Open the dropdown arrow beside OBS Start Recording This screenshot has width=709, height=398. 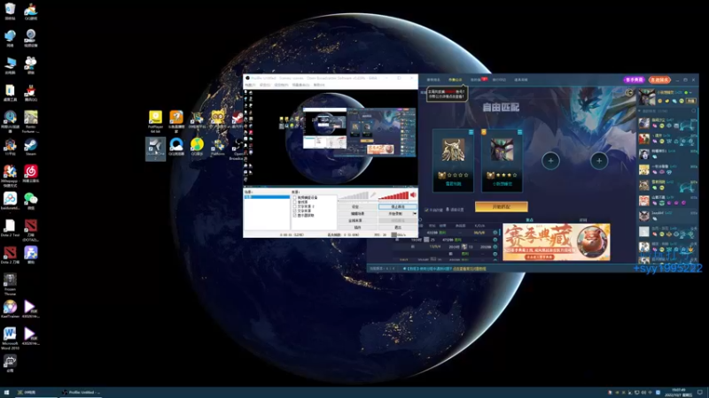click(415, 213)
